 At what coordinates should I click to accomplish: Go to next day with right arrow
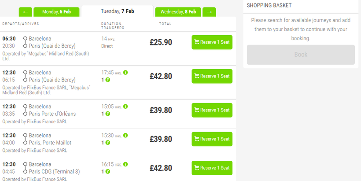coord(209,11)
